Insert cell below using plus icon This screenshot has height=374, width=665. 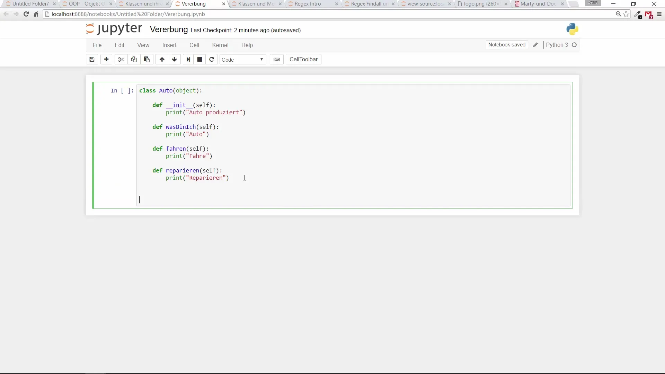click(106, 60)
